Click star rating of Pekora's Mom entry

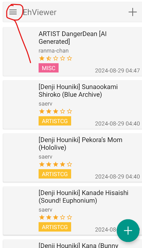tap(55, 164)
